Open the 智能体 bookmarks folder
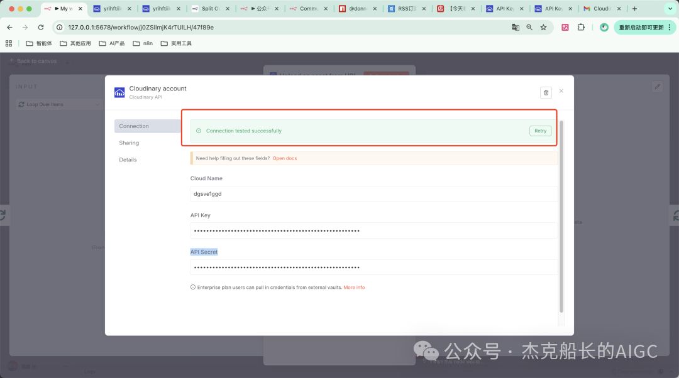 [39, 43]
